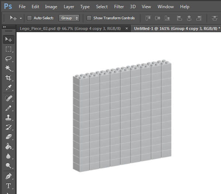
Task: Select the Crop tool
Action: pyautogui.click(x=8, y=78)
